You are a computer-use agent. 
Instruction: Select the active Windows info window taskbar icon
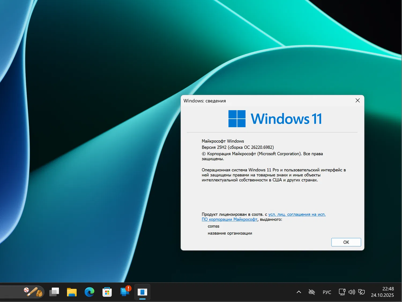[142, 292]
